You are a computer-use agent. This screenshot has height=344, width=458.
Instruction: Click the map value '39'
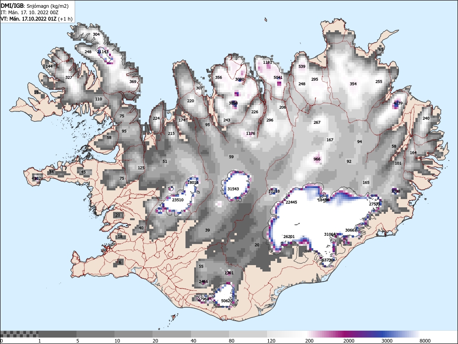pos(207,230)
